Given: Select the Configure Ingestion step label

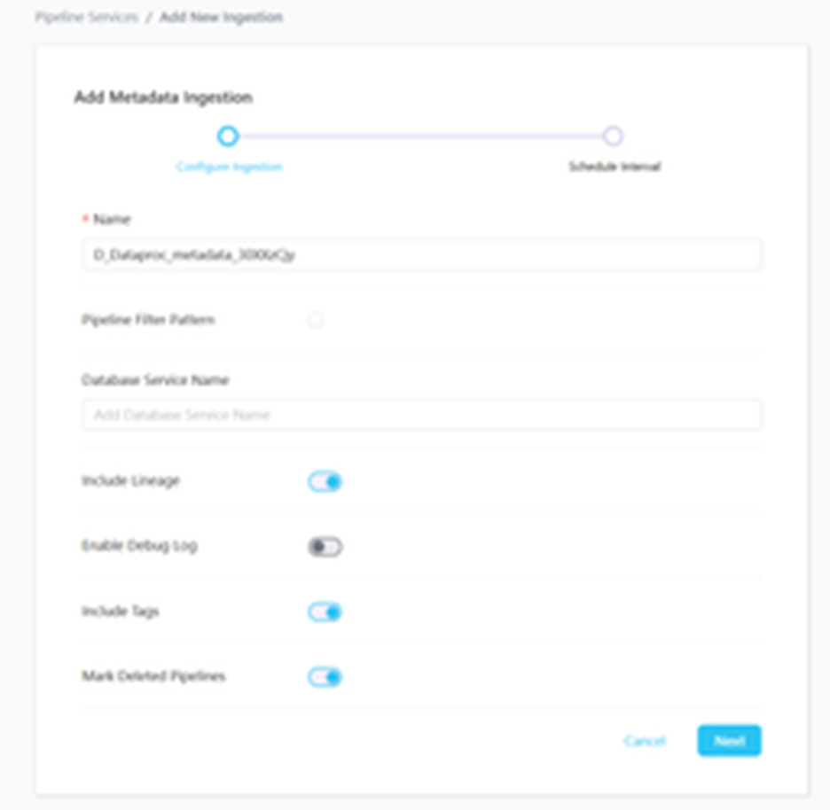Looking at the screenshot, I should click(229, 167).
